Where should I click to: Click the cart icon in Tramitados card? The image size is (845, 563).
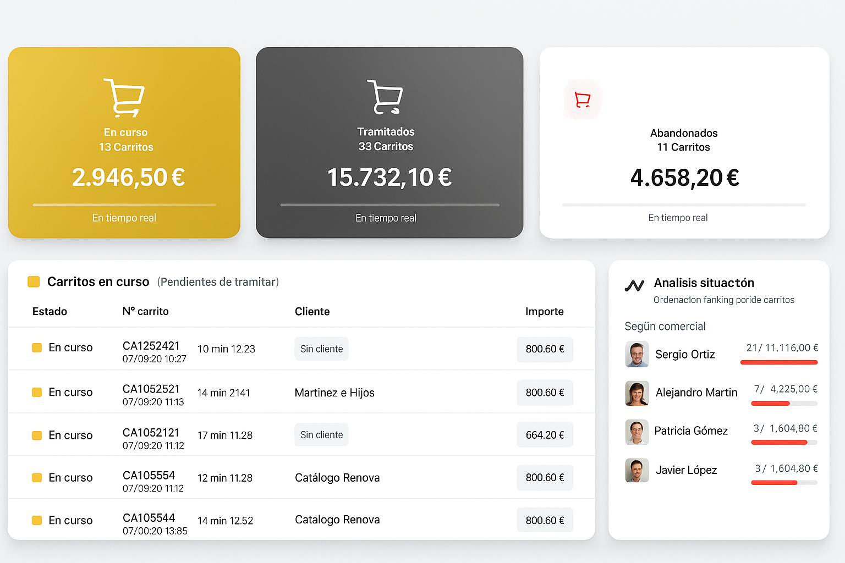tap(385, 97)
